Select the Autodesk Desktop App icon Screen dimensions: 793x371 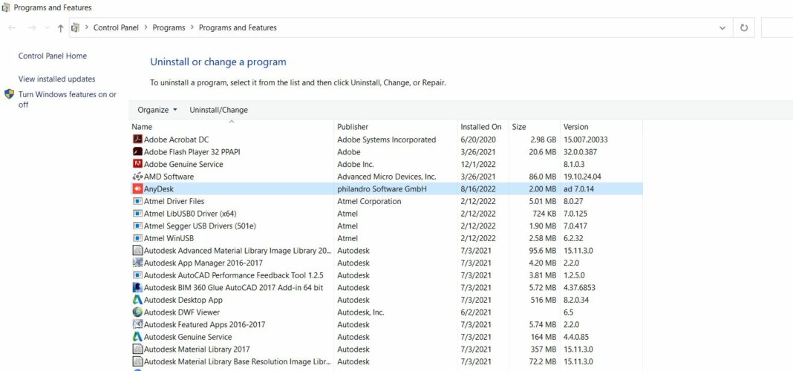pos(137,300)
